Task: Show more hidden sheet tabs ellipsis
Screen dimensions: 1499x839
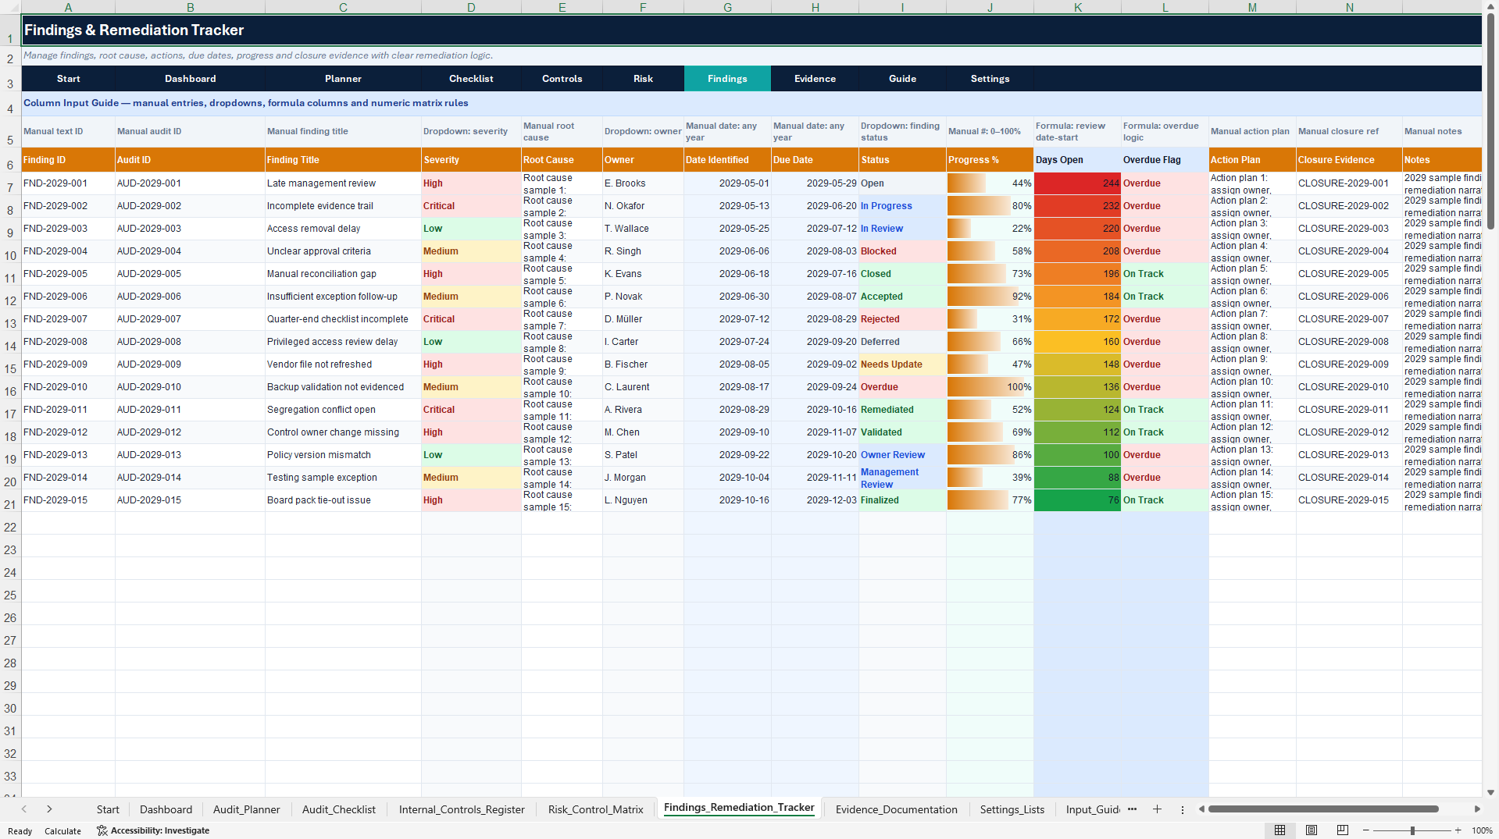Action: [x=1132, y=809]
